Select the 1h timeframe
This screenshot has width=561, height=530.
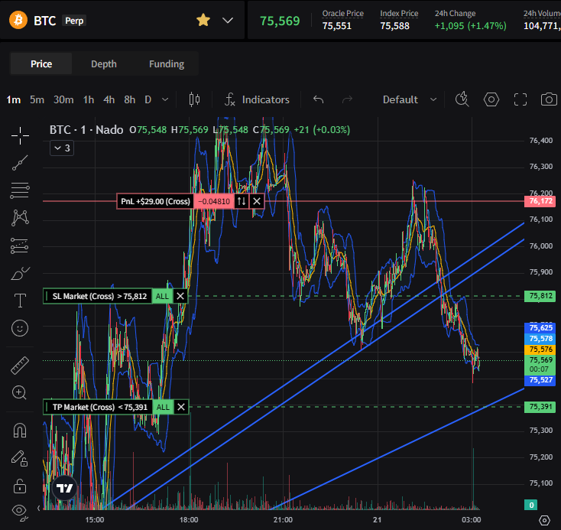(89, 99)
